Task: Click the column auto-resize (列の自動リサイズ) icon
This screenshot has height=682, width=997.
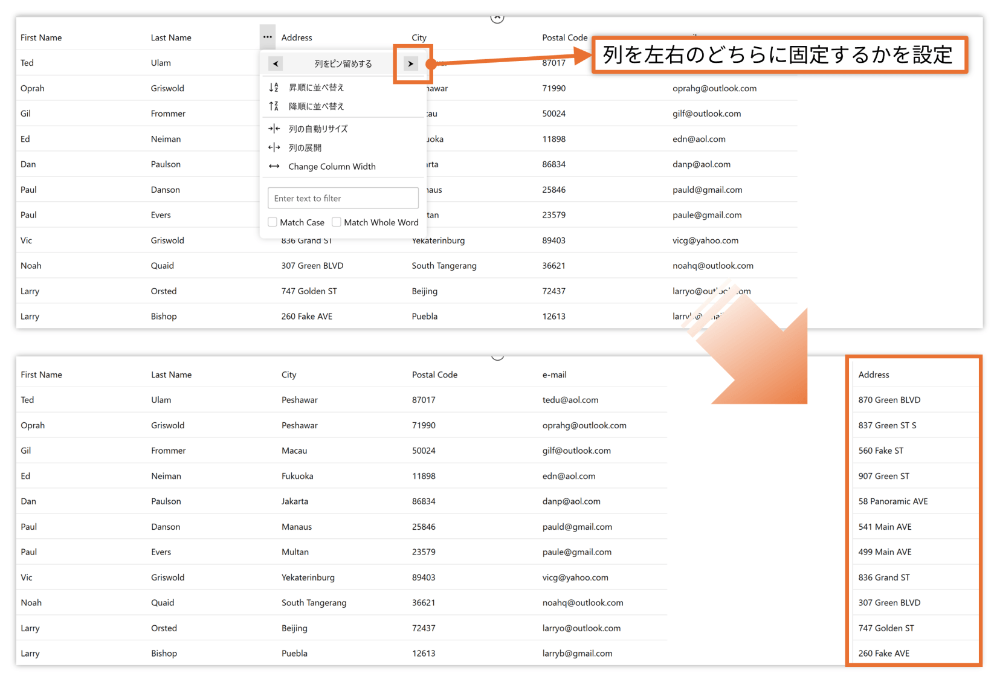Action: click(273, 128)
